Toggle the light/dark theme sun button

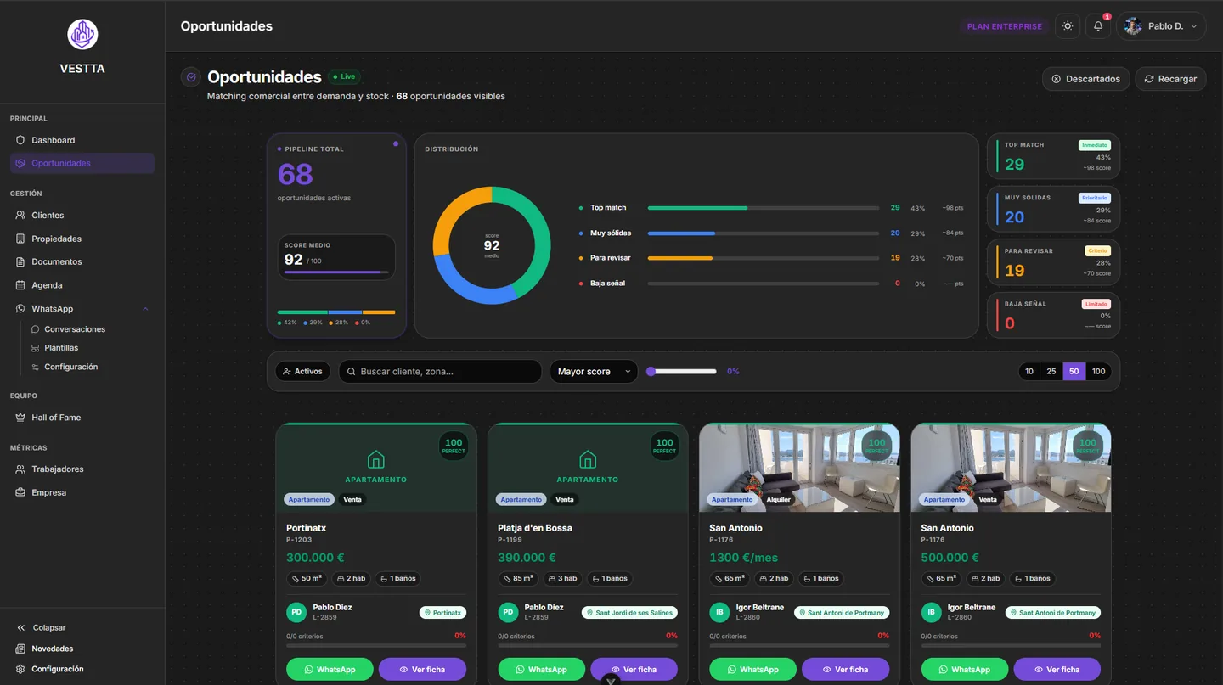pos(1068,26)
